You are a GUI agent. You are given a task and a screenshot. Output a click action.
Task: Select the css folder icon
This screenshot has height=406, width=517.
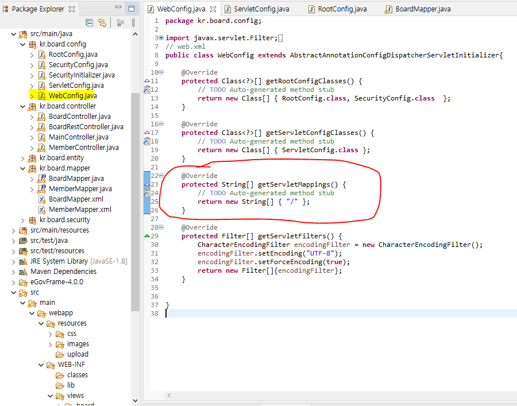[60, 334]
